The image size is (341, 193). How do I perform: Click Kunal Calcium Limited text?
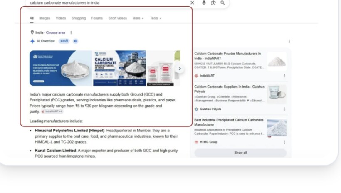[55, 151]
